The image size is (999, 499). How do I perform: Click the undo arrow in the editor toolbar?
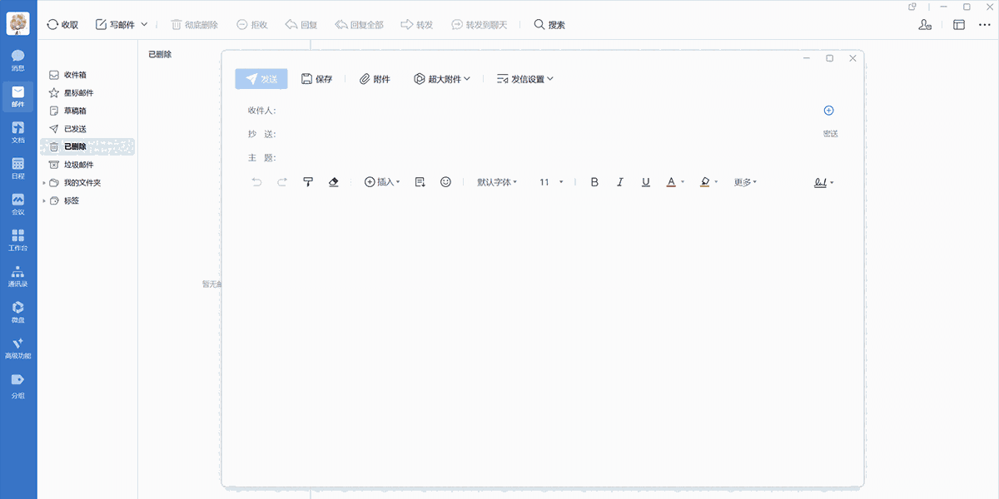tap(256, 181)
